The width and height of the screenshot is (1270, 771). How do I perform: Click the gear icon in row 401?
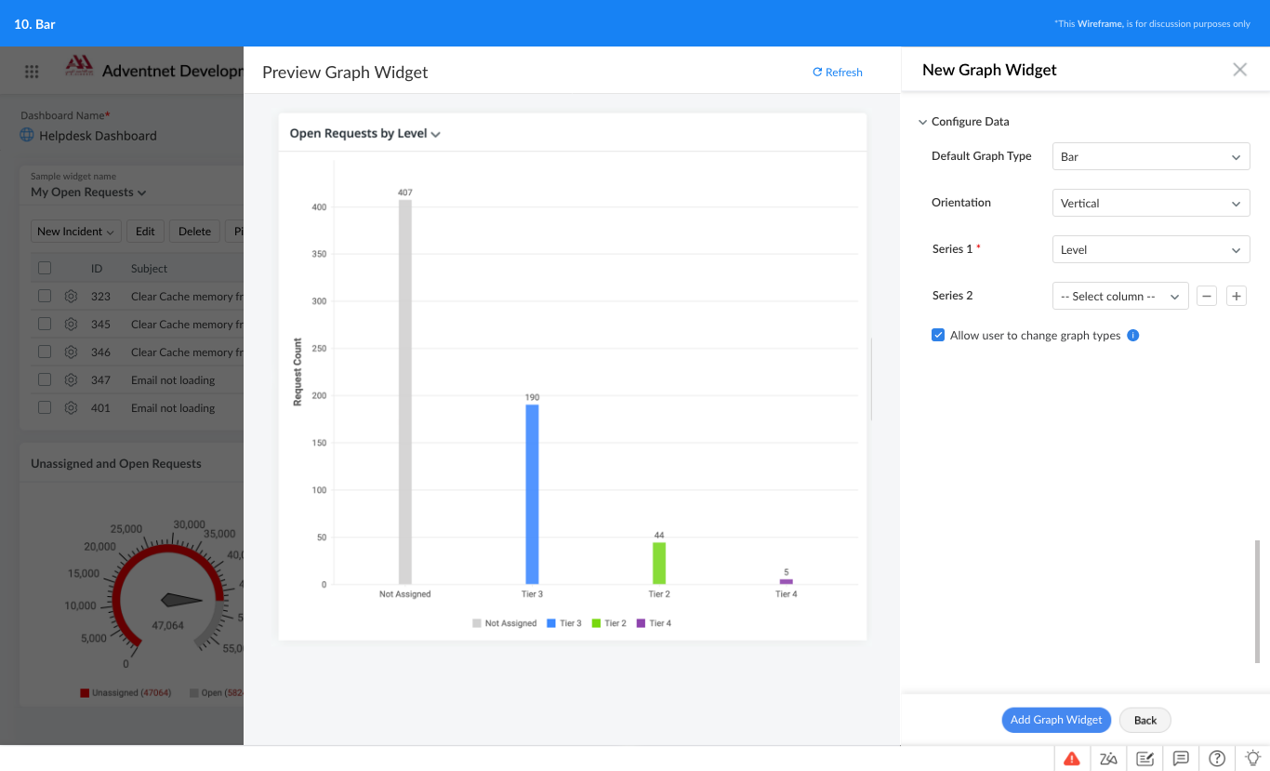[71, 407]
